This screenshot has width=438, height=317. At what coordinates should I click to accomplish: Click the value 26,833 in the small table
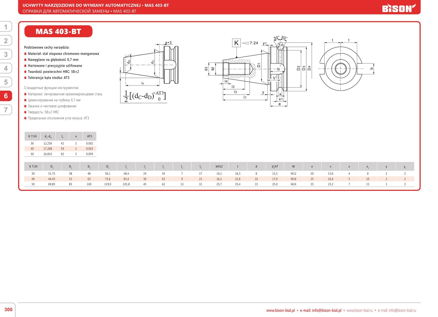[x=48, y=154]
